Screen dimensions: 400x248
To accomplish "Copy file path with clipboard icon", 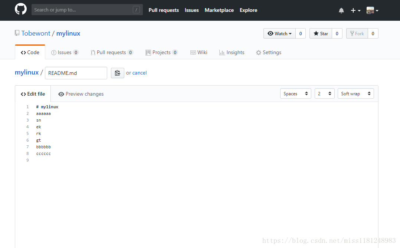I will [x=118, y=73].
